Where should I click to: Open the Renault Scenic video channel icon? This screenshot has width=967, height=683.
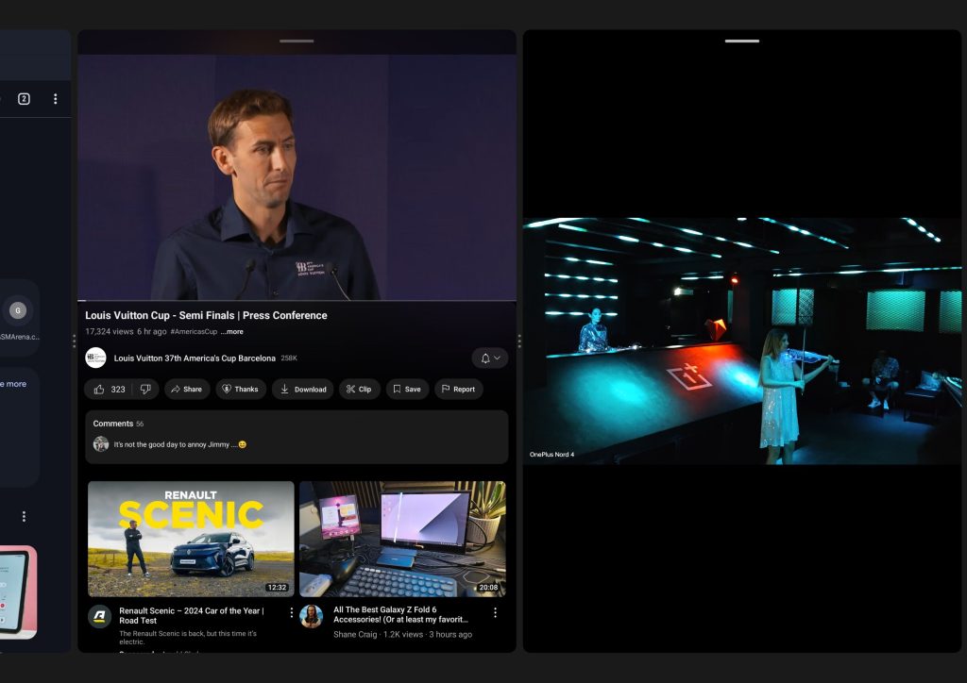pos(99,616)
